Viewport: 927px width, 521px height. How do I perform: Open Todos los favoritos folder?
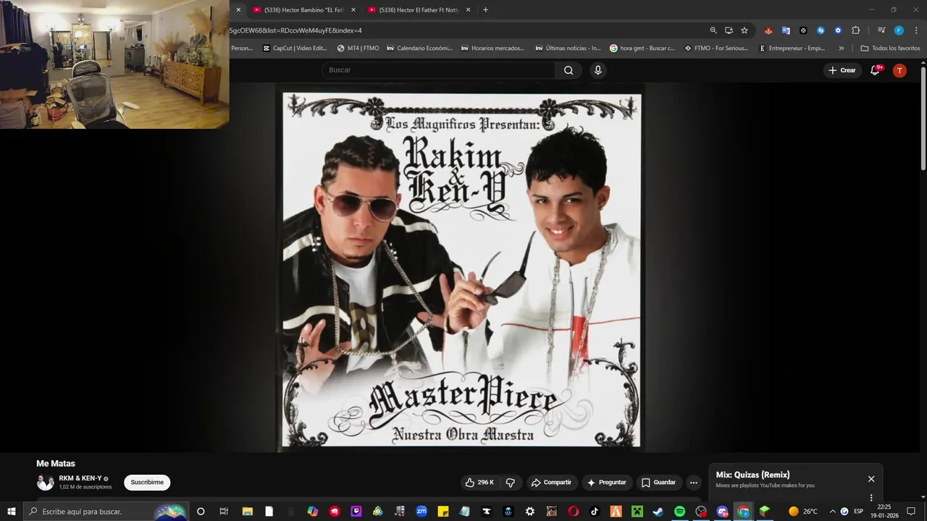tap(890, 48)
